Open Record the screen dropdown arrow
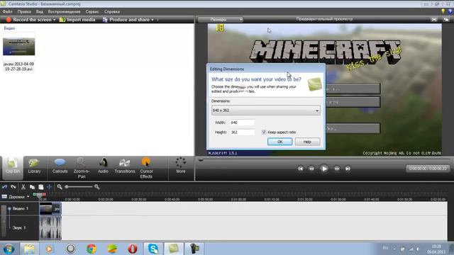Screen dimensions: 454x255 (x=54, y=20)
